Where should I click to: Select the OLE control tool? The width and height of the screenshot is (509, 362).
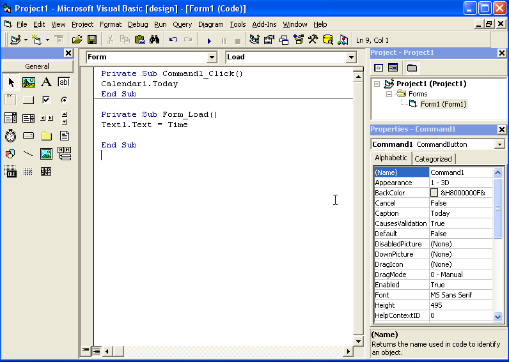pos(11,172)
